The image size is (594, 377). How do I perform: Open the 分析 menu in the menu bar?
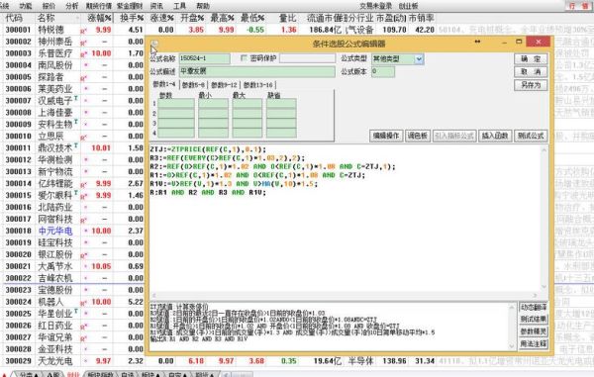click(x=71, y=6)
